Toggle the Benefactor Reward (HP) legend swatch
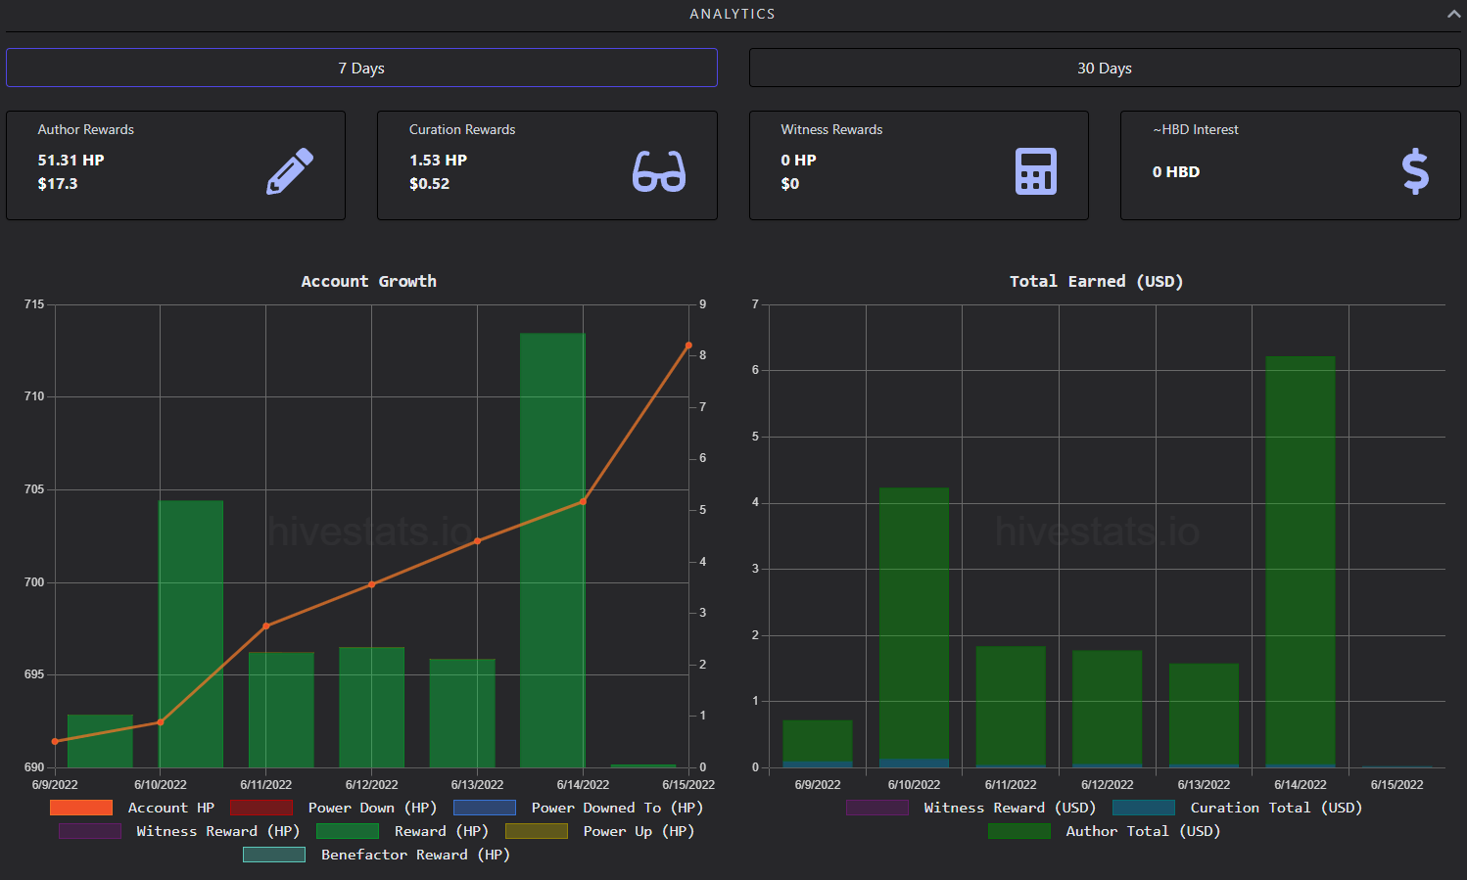This screenshot has width=1467, height=880. tap(274, 855)
